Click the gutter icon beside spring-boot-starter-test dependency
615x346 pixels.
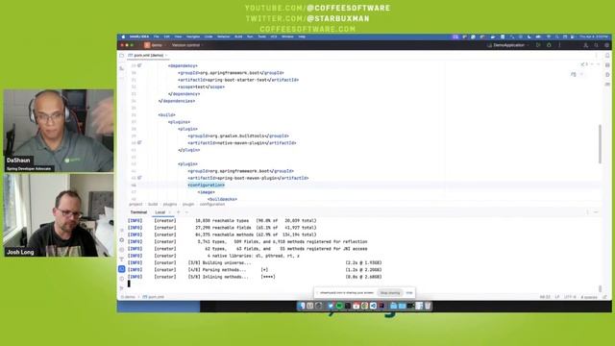coord(139,65)
